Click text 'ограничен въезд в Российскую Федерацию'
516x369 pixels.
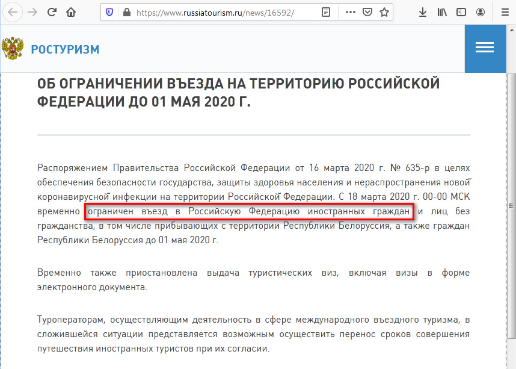coord(194,211)
